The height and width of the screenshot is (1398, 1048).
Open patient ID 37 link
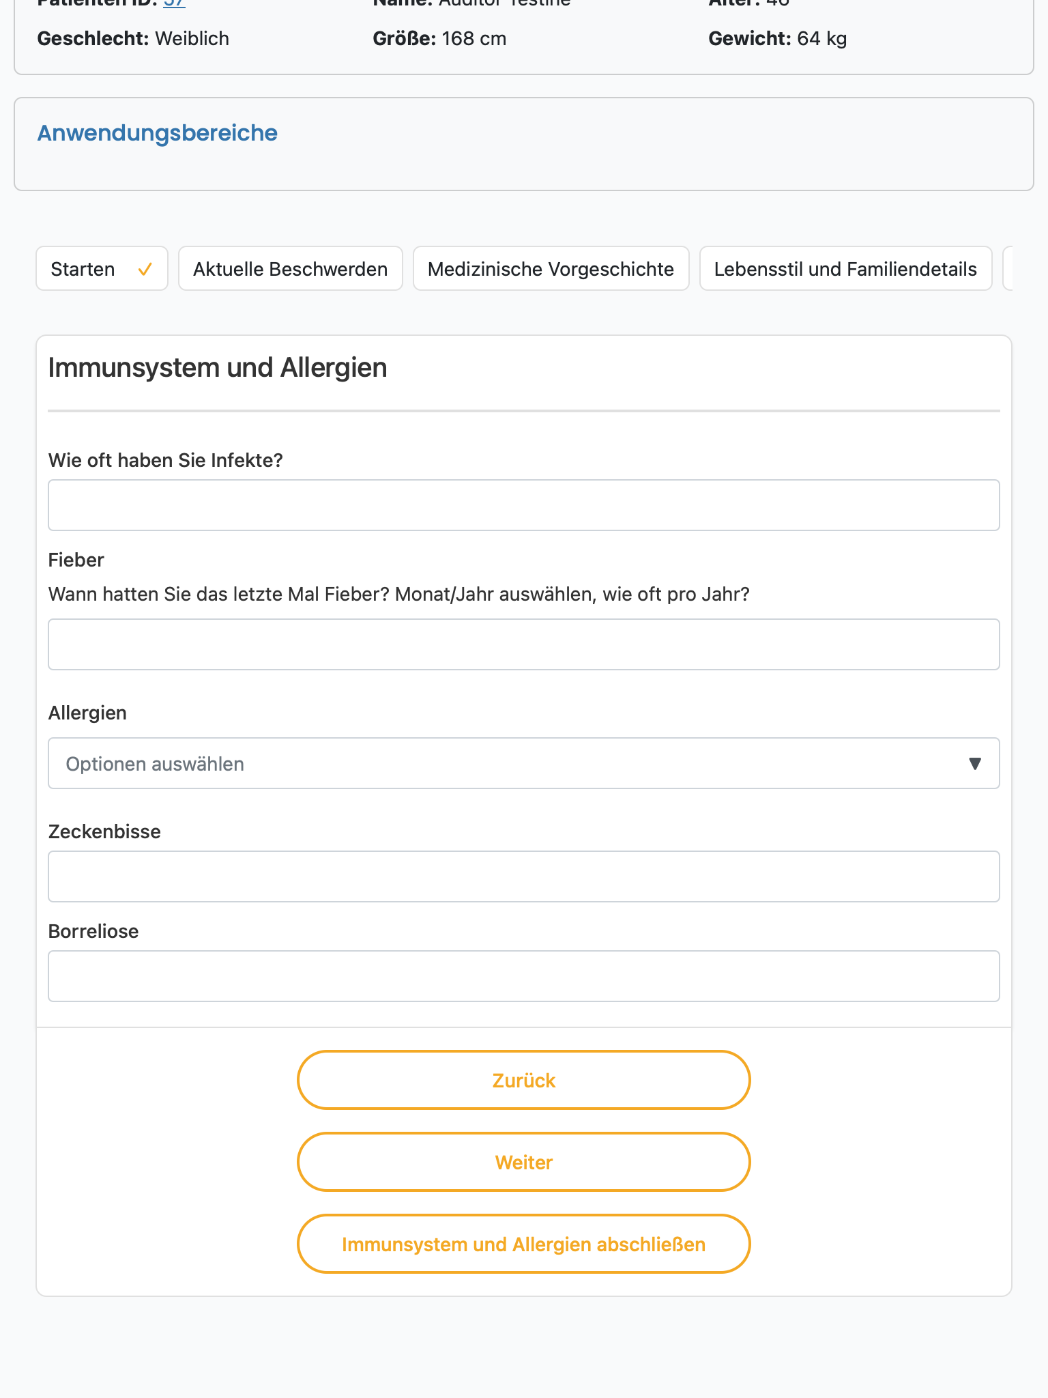pyautogui.click(x=174, y=3)
